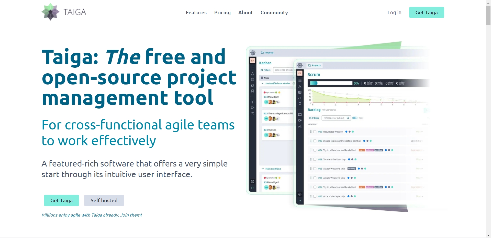Collapse the Unclassified user stories swimlane
This screenshot has width=491, height=238.
click(x=263, y=84)
